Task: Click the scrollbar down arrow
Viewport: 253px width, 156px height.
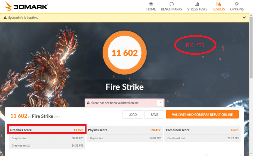Action: pyautogui.click(x=251, y=154)
